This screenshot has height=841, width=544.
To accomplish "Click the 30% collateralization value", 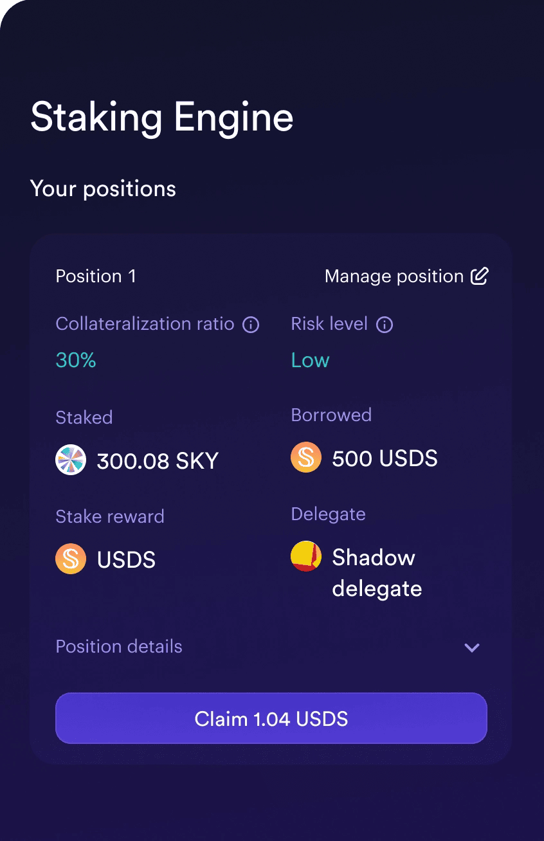I will 76,360.
